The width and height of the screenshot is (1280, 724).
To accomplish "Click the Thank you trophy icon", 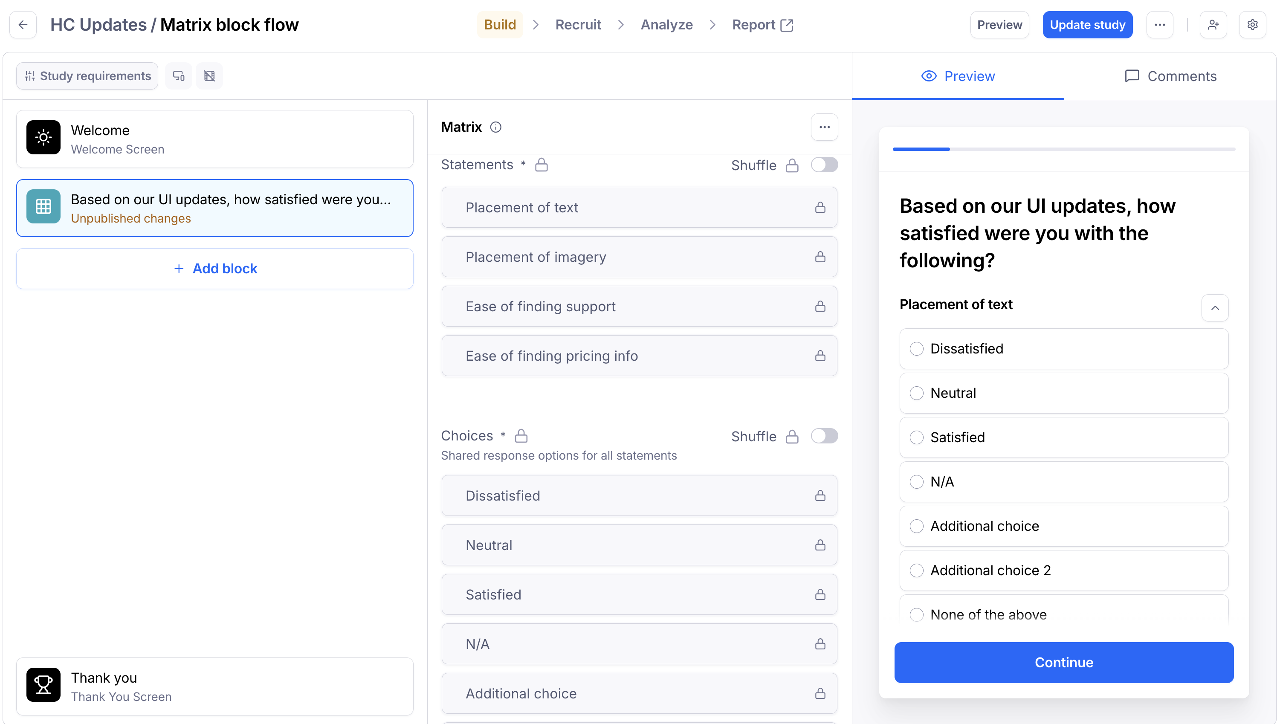I will click(43, 685).
